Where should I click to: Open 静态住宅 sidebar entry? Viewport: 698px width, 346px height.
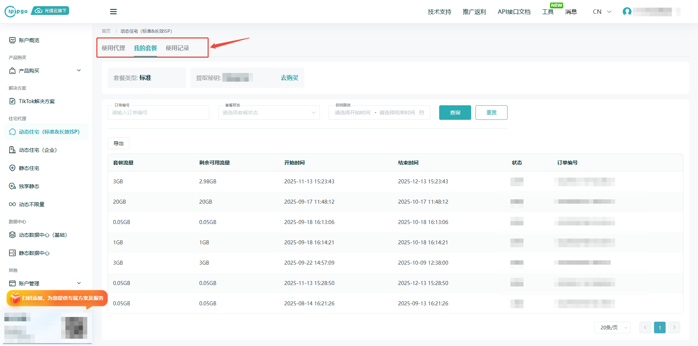tap(29, 168)
